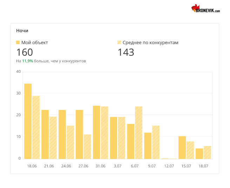Screen dimensions: 230x188
Task: Click the 'Ночи' chart title
Action: tap(22, 31)
